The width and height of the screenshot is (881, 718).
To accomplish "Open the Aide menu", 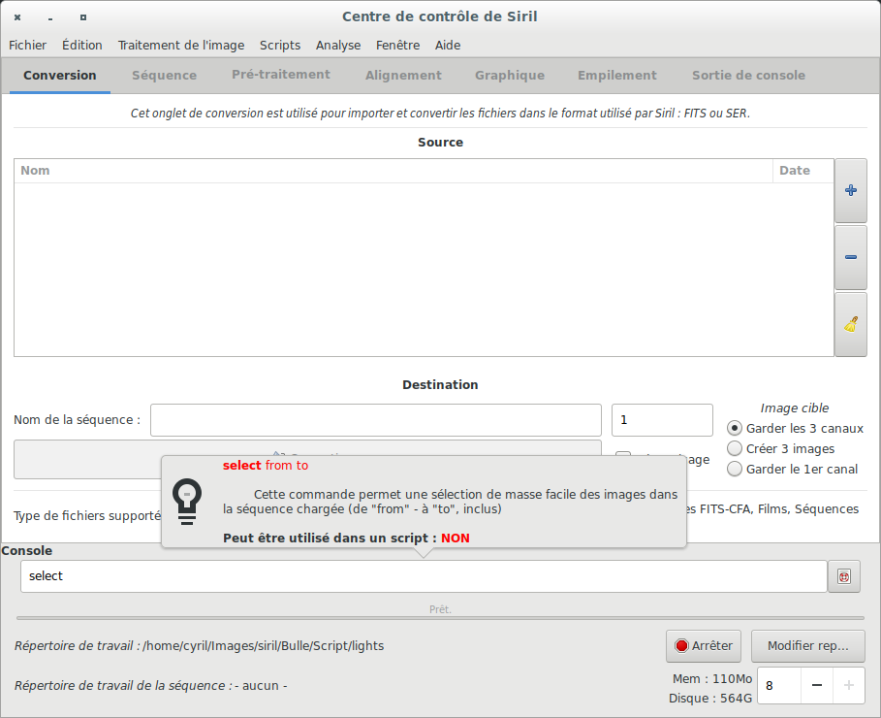I will point(448,45).
